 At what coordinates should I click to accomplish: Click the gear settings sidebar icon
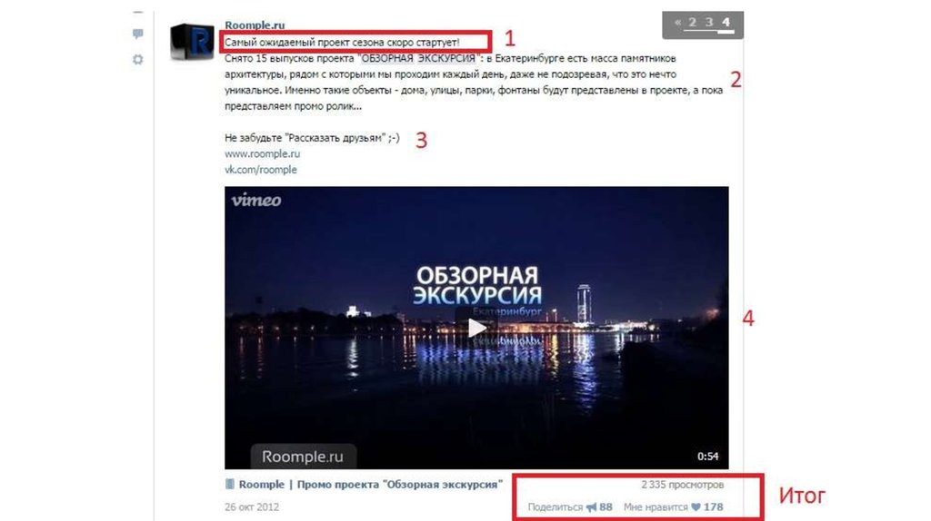coord(138,59)
